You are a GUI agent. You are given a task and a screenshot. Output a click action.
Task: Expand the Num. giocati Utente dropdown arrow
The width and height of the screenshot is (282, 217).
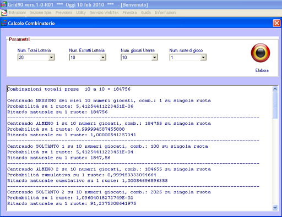(x=154, y=58)
